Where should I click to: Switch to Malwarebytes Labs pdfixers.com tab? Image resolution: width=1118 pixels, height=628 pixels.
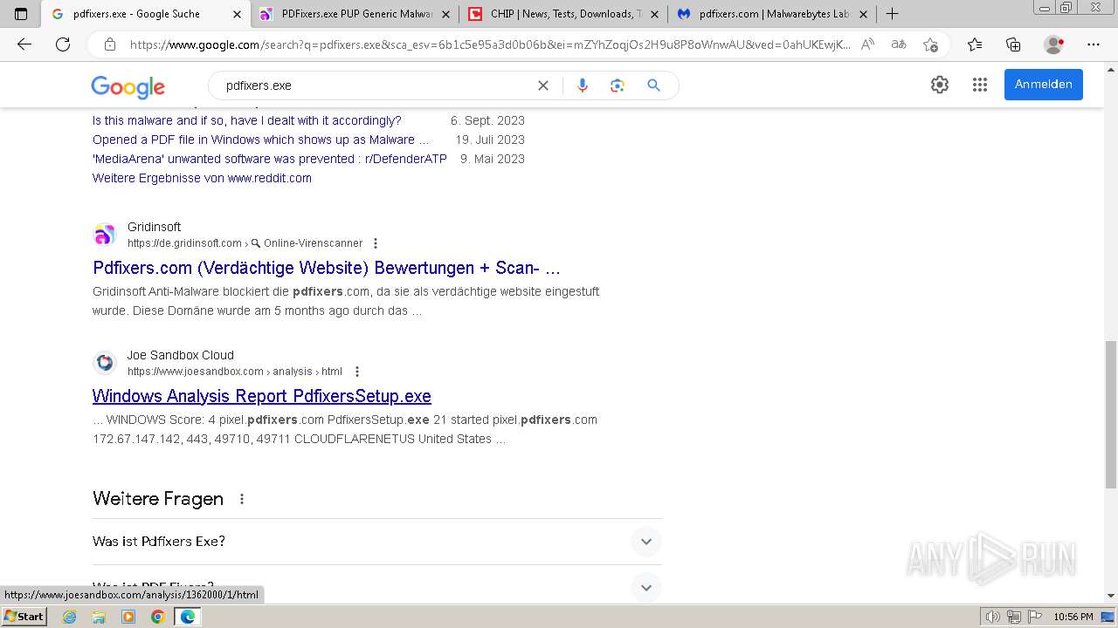coord(774,14)
